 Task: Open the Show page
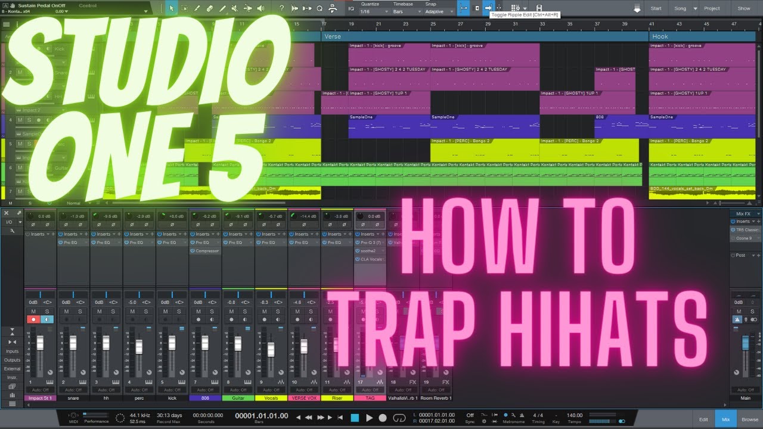coord(744,8)
